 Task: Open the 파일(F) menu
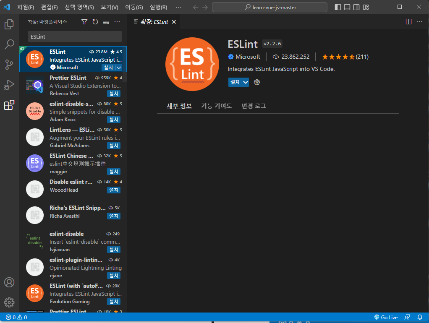pos(26,7)
